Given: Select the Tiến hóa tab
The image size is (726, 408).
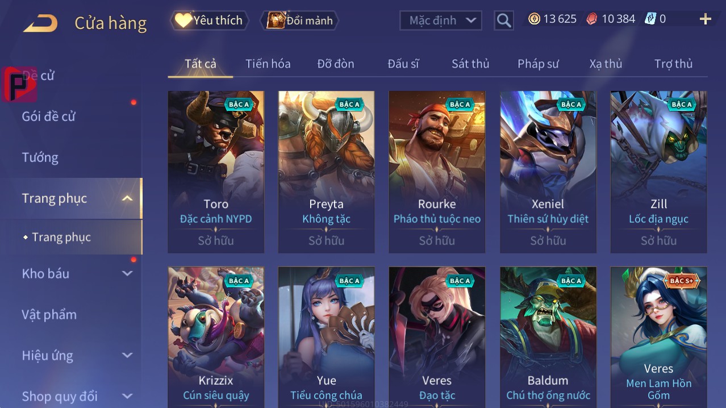Looking at the screenshot, I should pos(268,64).
